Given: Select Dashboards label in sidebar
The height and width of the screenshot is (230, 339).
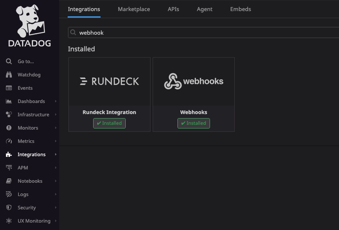Looking at the screenshot, I should [31, 101].
